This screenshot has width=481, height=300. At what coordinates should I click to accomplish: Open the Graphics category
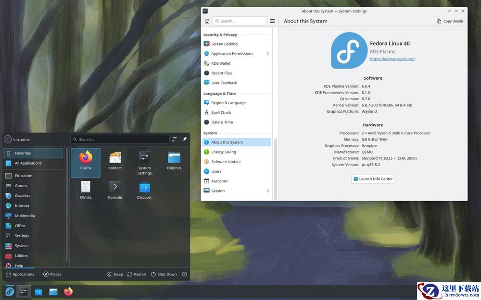click(33, 196)
